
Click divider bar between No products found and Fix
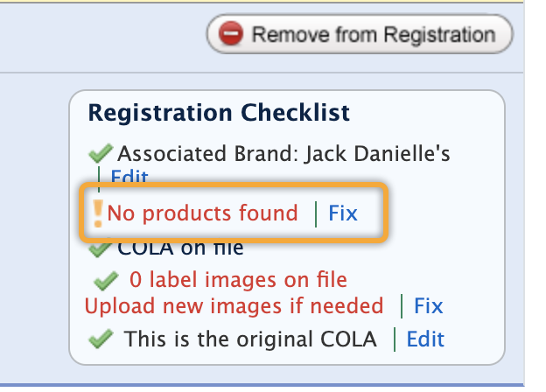[313, 213]
